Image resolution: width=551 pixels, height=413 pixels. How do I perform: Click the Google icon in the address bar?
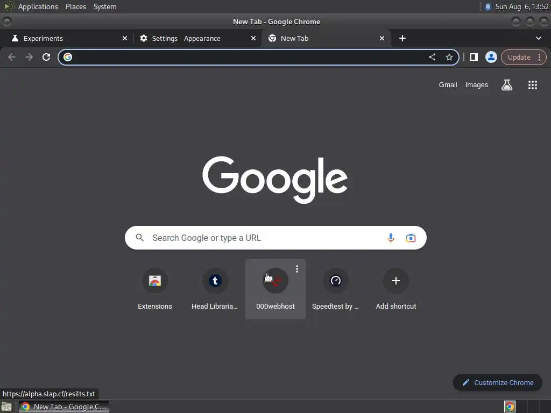coord(68,57)
